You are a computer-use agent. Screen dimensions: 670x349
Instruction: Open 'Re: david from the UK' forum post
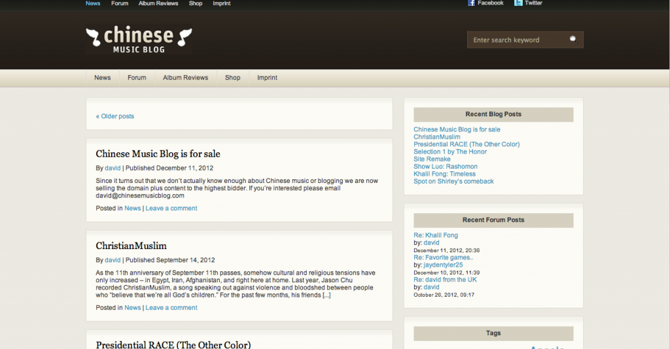point(445,280)
